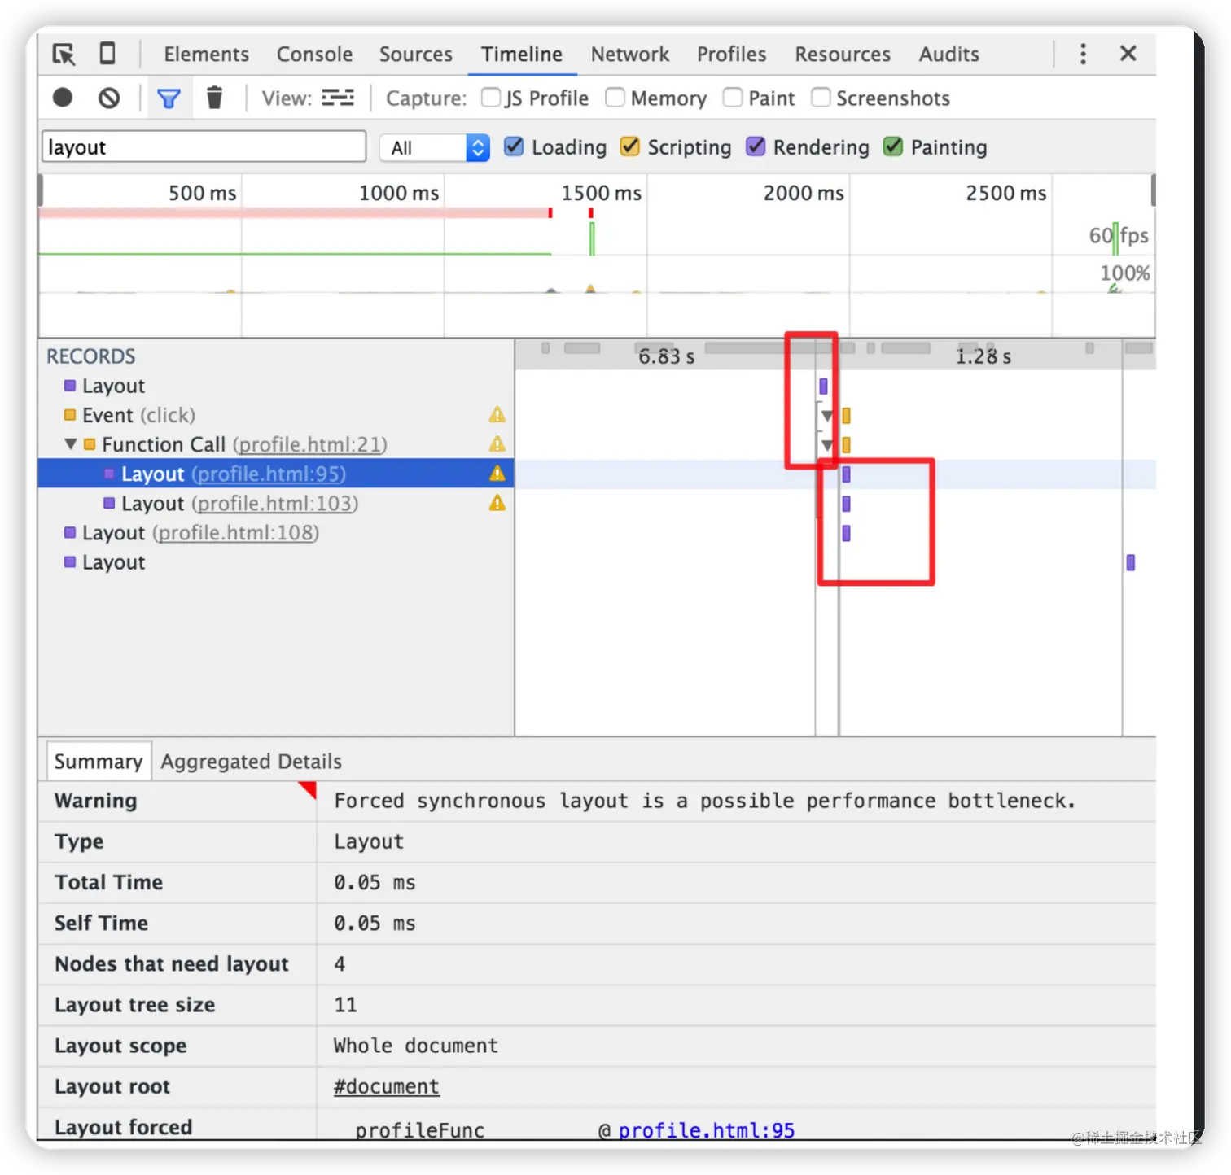
Task: Click the purple bar on the profile.html:108 row
Action: [846, 533]
